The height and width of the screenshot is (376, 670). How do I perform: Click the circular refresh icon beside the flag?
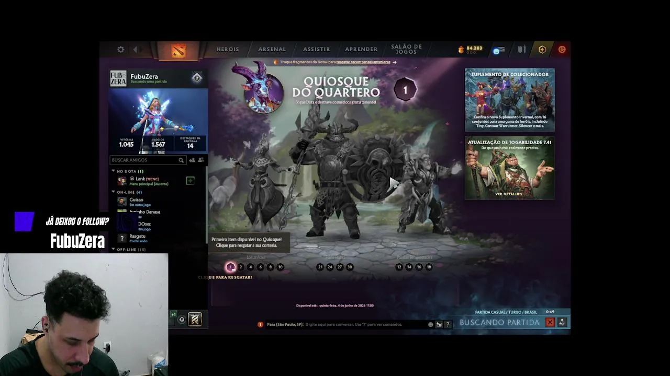pyautogui.click(x=182, y=320)
